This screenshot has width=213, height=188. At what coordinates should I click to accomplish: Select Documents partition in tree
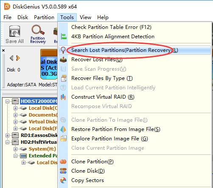43,115
